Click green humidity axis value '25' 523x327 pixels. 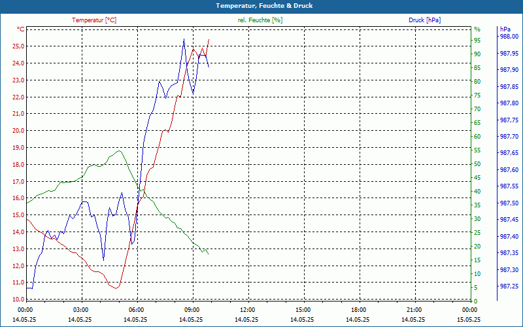coord(477,233)
